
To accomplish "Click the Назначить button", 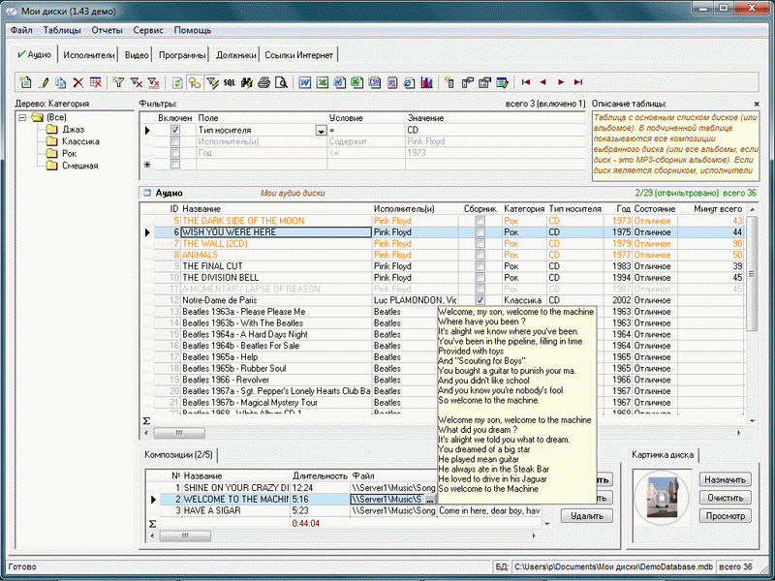I will tap(725, 479).
